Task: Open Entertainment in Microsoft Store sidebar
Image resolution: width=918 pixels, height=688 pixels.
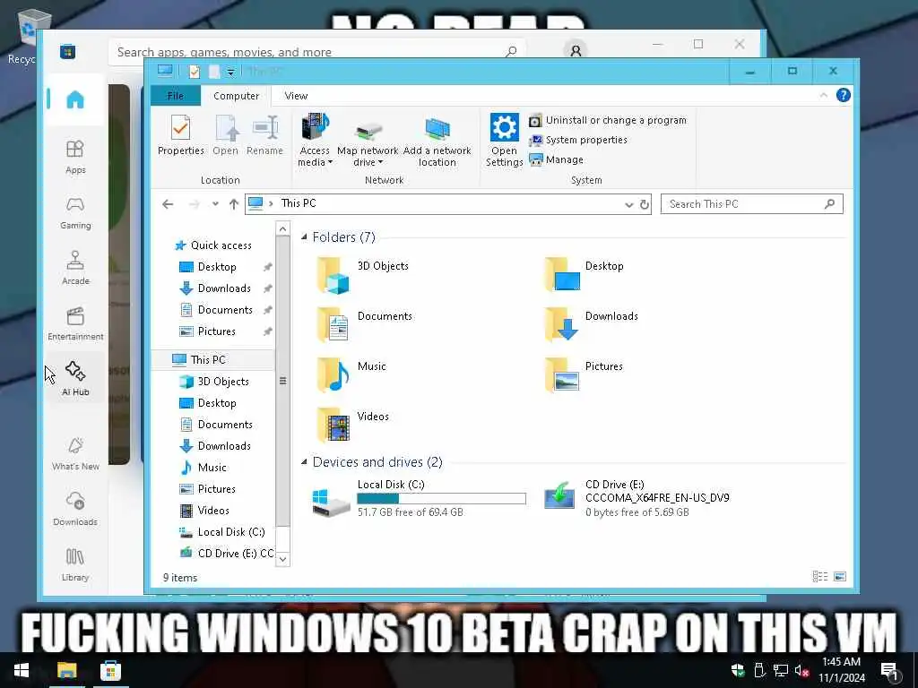Action: pos(75,323)
